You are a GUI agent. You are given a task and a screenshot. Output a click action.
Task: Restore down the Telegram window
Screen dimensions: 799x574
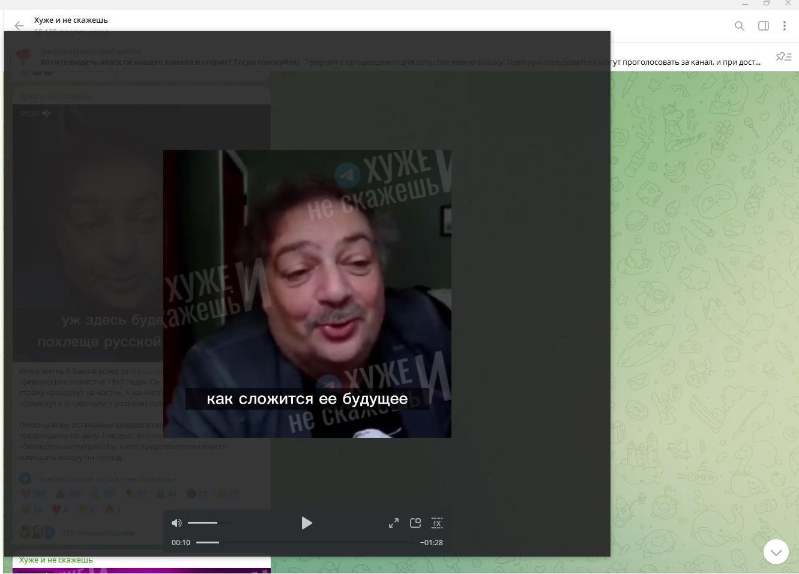[x=767, y=4]
